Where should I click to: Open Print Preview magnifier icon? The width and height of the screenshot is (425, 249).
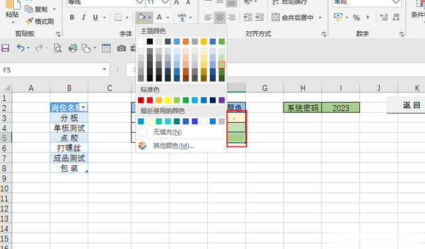click(58, 48)
